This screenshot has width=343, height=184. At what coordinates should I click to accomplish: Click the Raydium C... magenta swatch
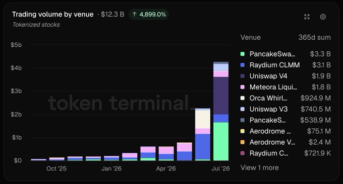pos(243,153)
